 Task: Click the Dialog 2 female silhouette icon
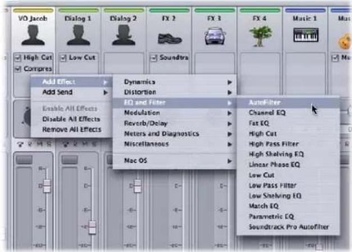(x=124, y=35)
